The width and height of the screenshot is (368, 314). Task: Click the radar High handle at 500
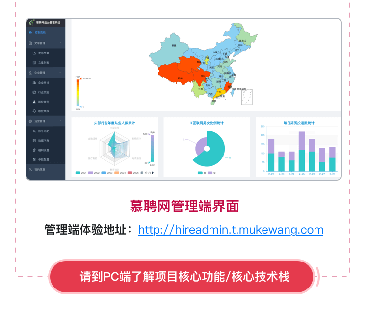[150, 134]
